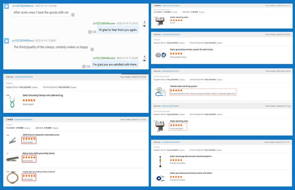Open seller avatar next to "Hi glad to hear" reply
This screenshot has height=190, width=295.
tap(144, 24)
